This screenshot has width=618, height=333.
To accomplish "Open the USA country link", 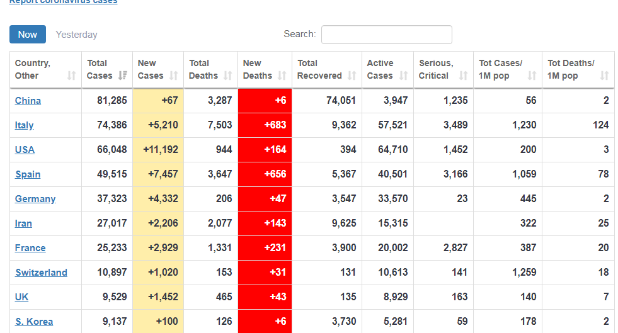I will coord(25,150).
